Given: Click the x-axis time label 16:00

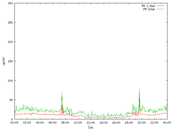Looking at the screenshot, I should [x=116, y=123].
